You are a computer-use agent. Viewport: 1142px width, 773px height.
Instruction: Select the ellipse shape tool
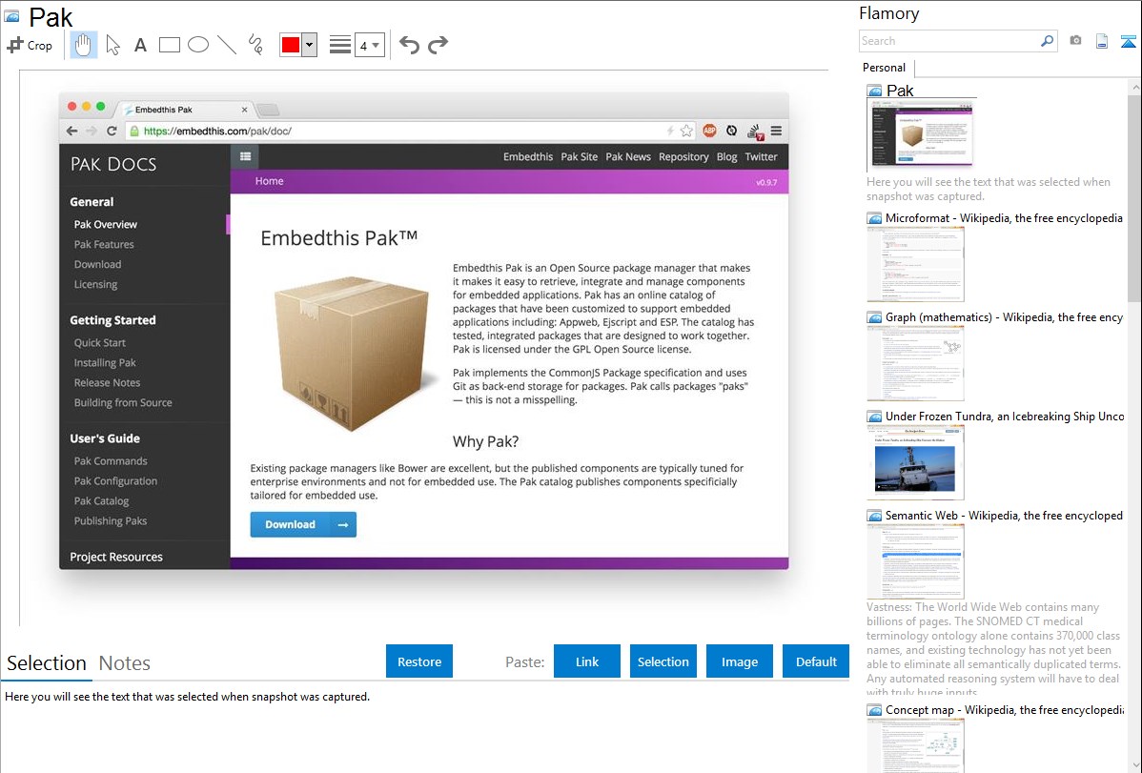tap(198, 45)
